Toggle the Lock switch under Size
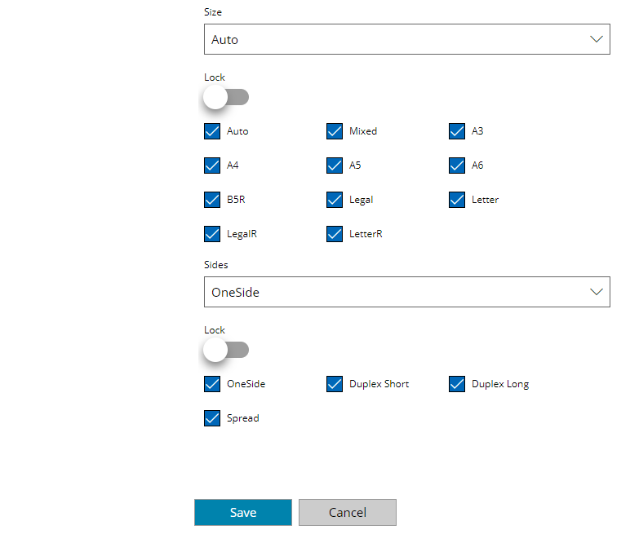The width and height of the screenshot is (630, 543). tap(226, 97)
